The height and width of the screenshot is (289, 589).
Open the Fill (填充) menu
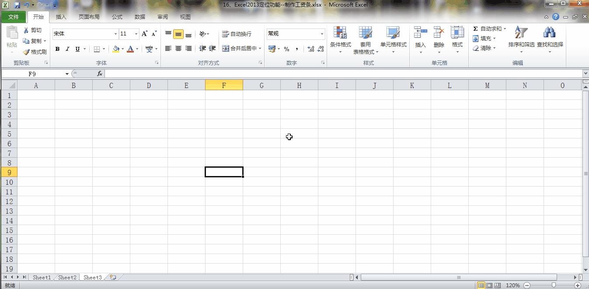coord(484,39)
